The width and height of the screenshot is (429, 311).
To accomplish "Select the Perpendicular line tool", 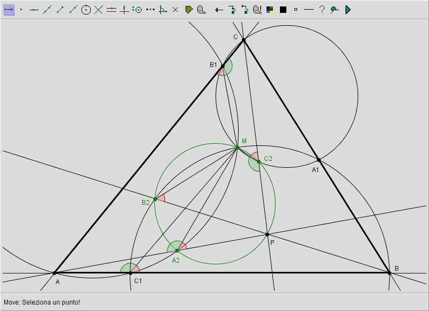I will point(124,10).
